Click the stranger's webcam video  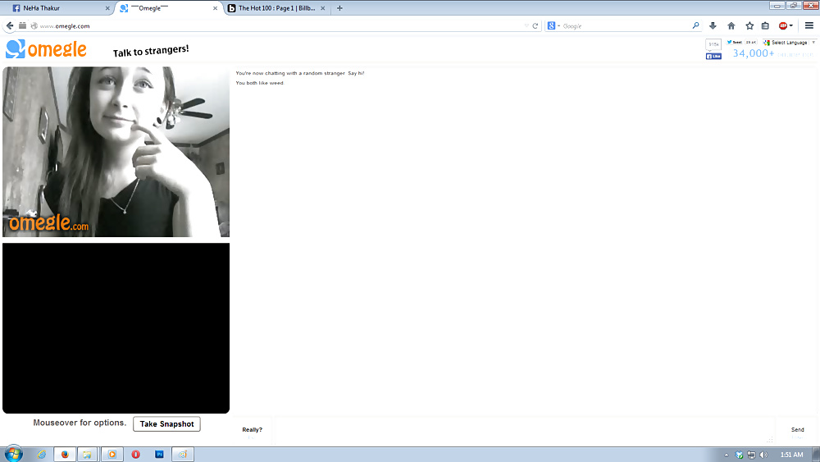116,152
